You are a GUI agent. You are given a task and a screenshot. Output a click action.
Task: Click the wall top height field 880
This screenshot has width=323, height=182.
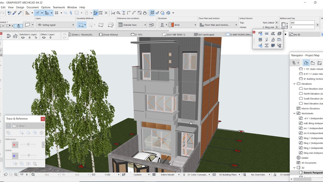pyautogui.click(x=302, y=22)
